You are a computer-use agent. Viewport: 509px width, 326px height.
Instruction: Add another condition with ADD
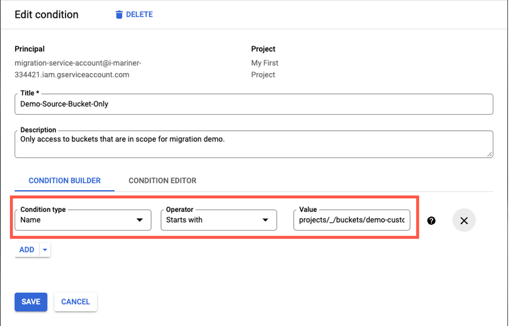[27, 249]
